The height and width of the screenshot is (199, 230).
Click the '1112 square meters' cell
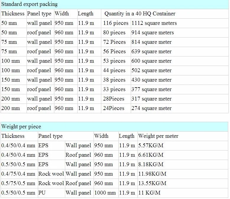[154, 23]
